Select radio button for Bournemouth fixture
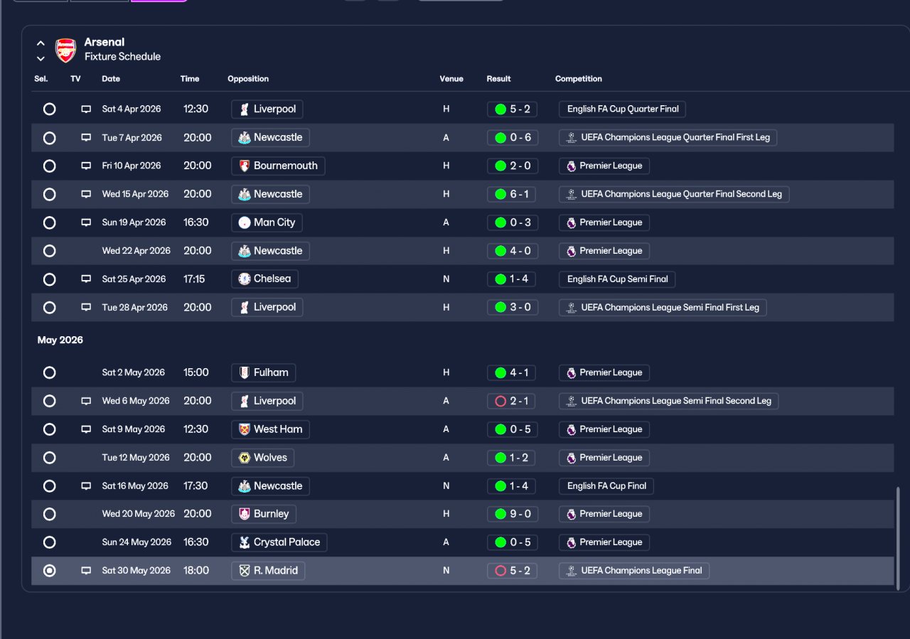This screenshot has width=910, height=639. (x=49, y=166)
